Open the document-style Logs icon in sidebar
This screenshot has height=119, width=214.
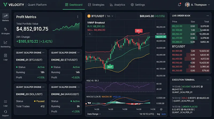click(x=5, y=57)
